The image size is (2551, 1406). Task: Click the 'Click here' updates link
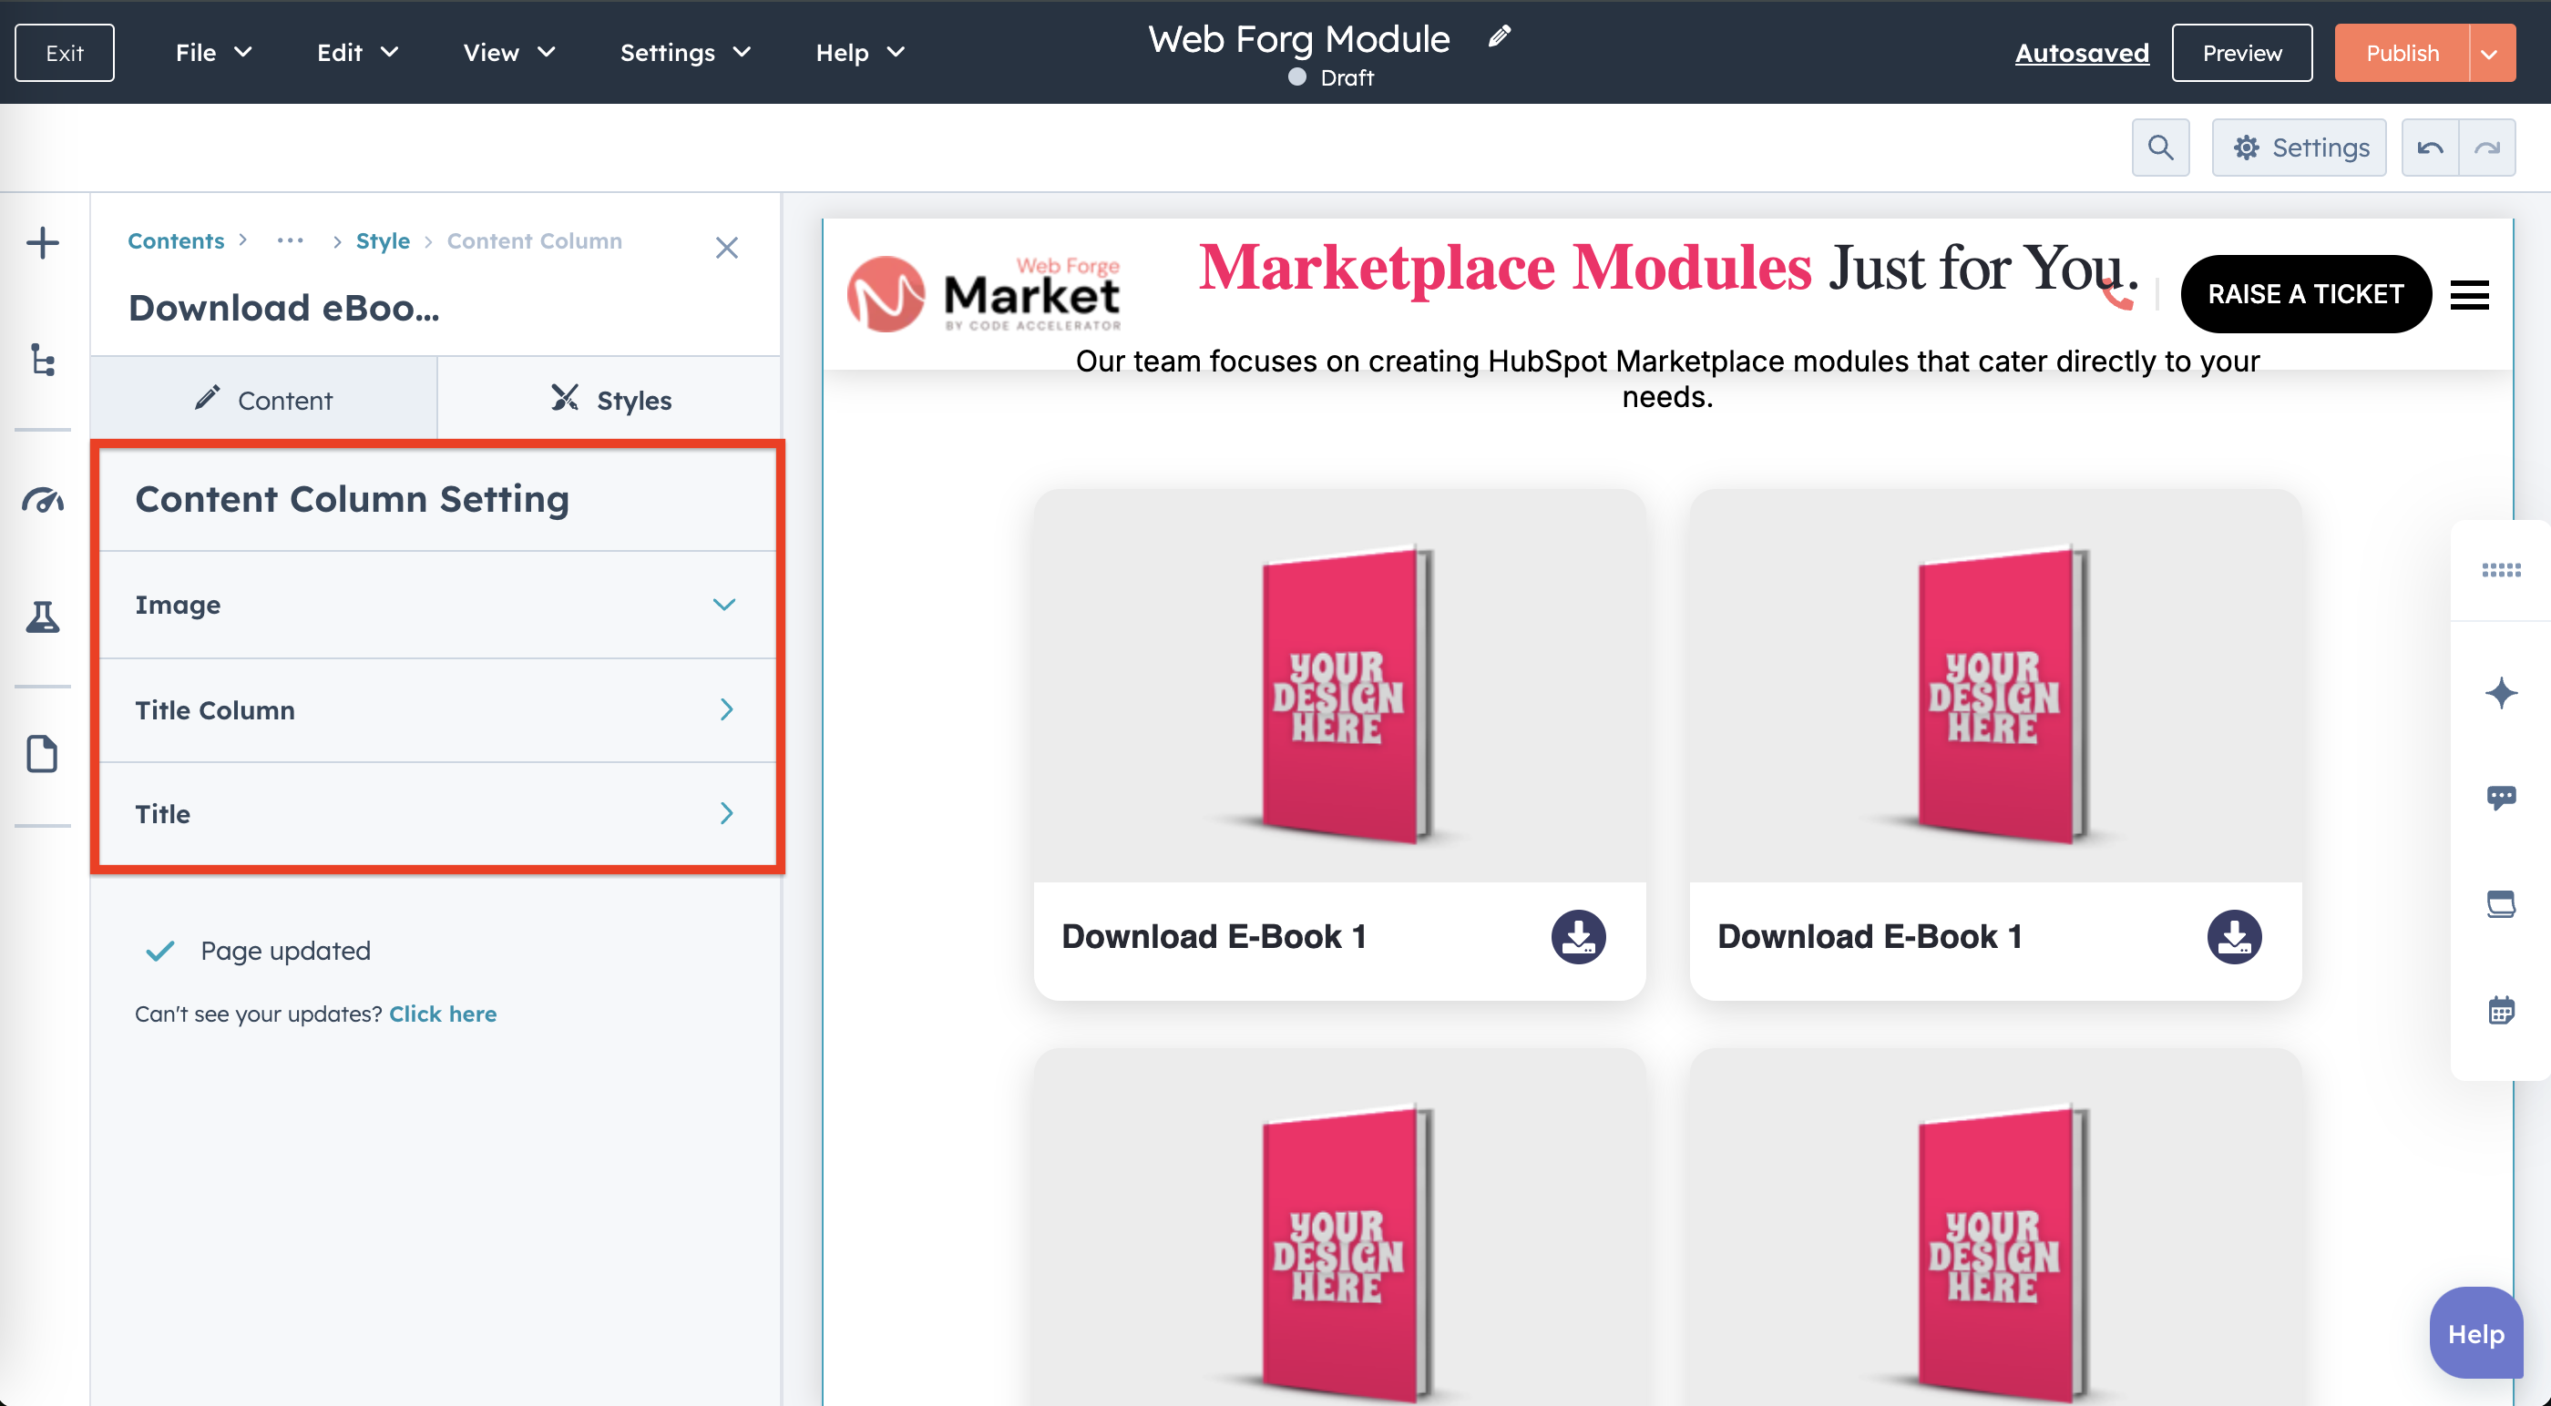pyautogui.click(x=443, y=1014)
